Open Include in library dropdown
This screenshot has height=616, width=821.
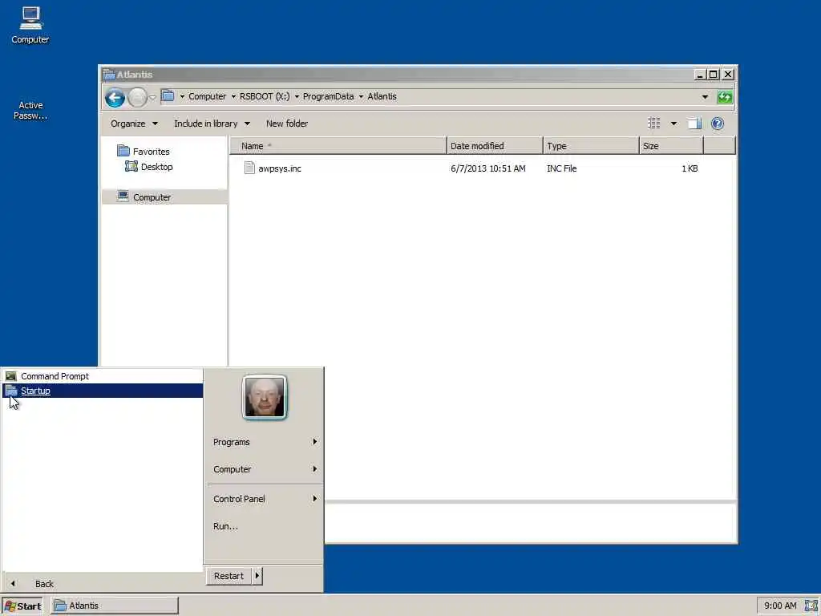point(212,124)
